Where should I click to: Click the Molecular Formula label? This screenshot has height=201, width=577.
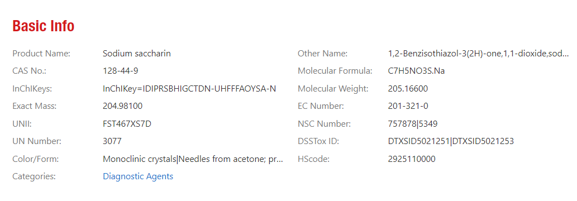coord(335,71)
